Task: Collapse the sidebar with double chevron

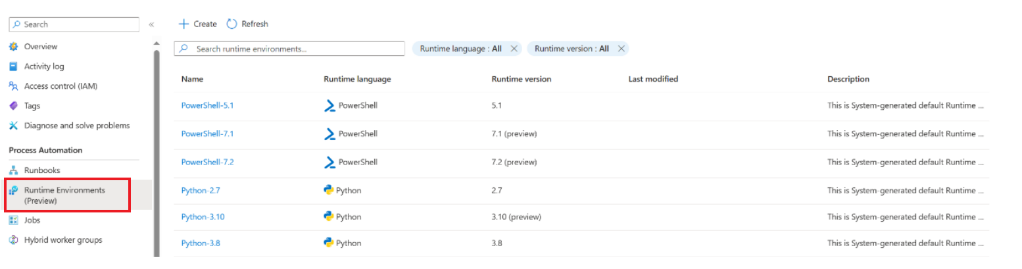Action: point(151,24)
